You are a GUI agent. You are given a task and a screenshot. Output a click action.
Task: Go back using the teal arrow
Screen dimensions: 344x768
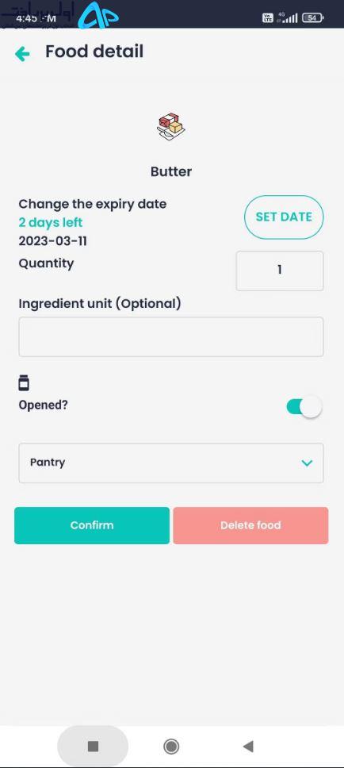[22, 54]
